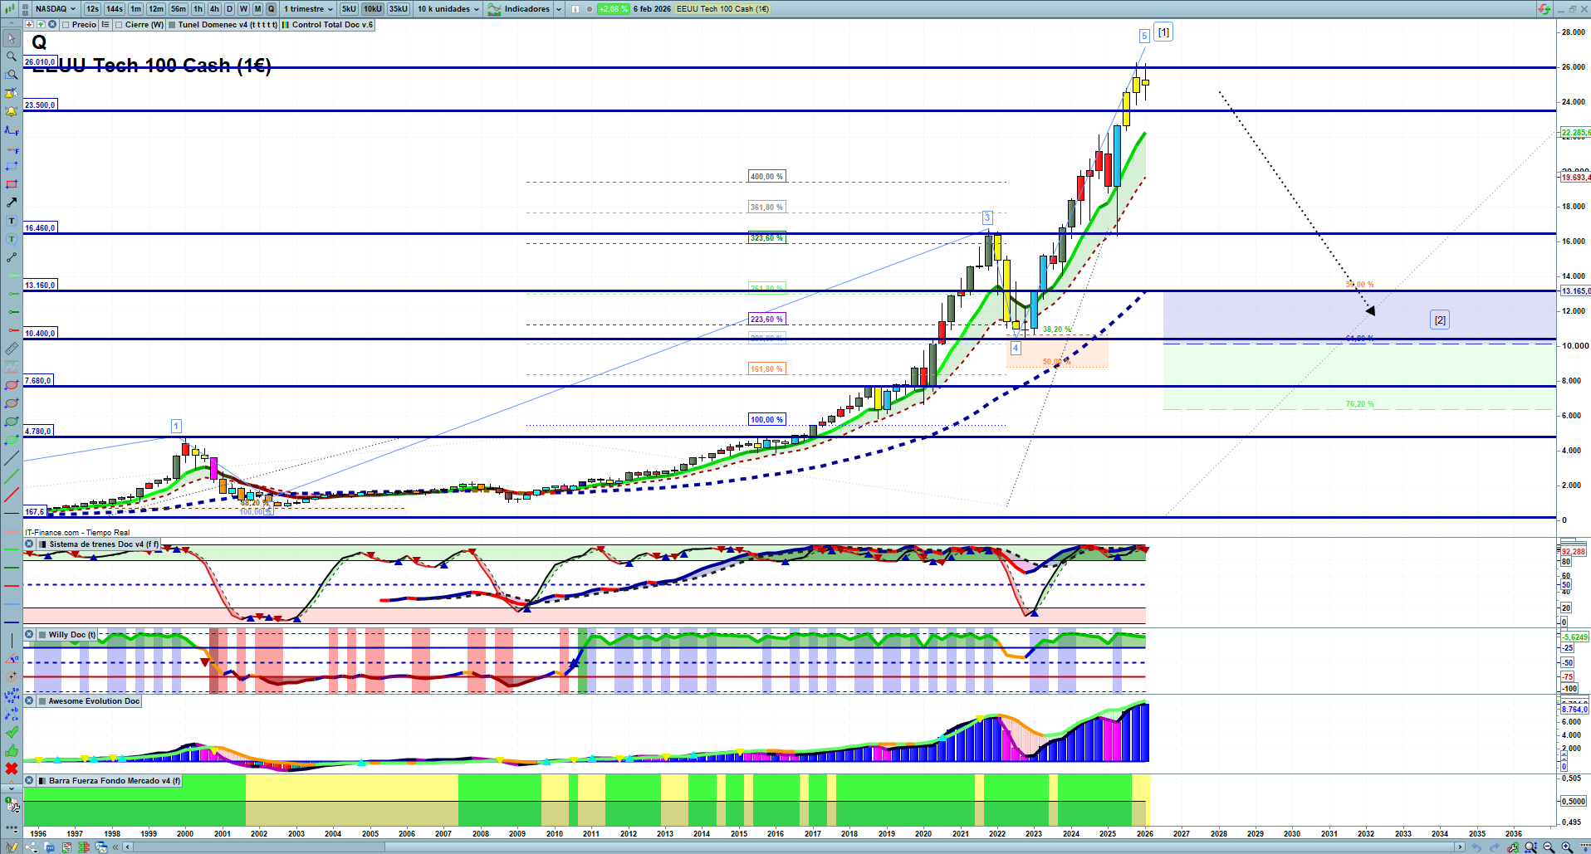This screenshot has height=854, width=1591.
Task: Switch to the 4h timeframe
Action: pyautogui.click(x=214, y=9)
